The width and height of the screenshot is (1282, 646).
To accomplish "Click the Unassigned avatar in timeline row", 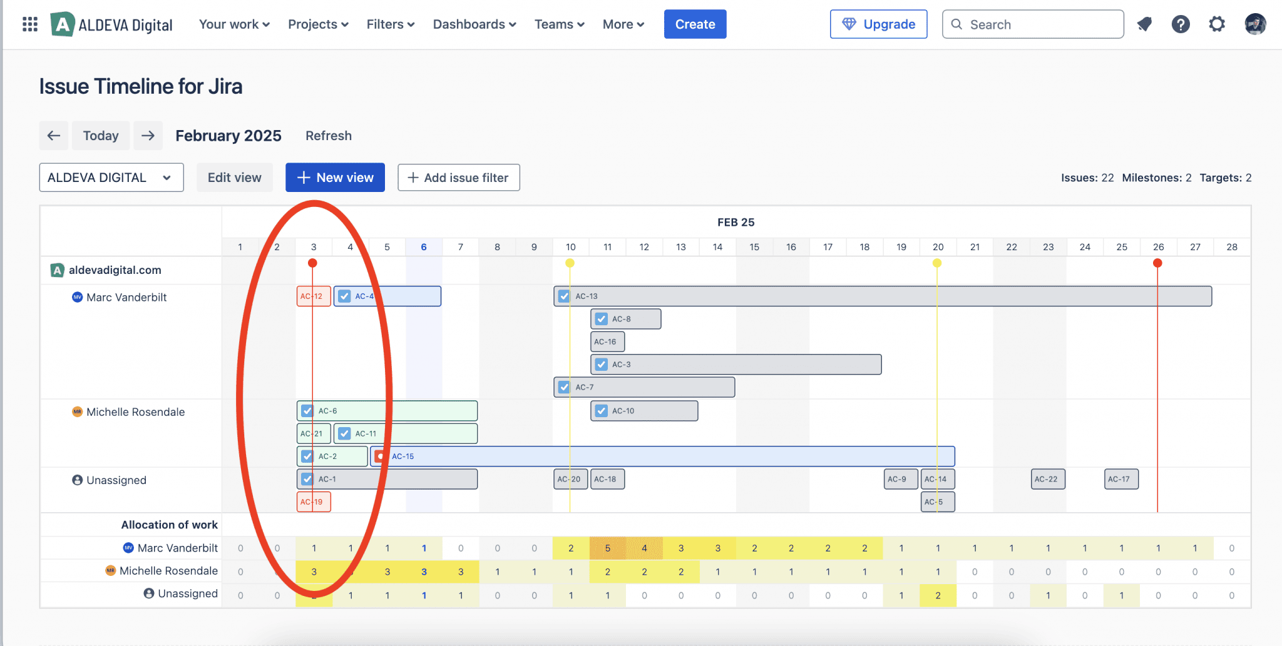I will (x=78, y=480).
